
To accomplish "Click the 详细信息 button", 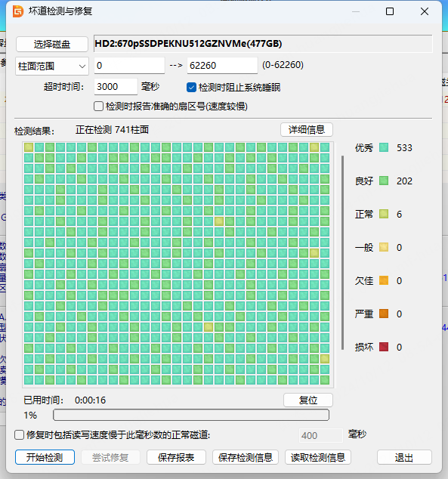I will (307, 130).
